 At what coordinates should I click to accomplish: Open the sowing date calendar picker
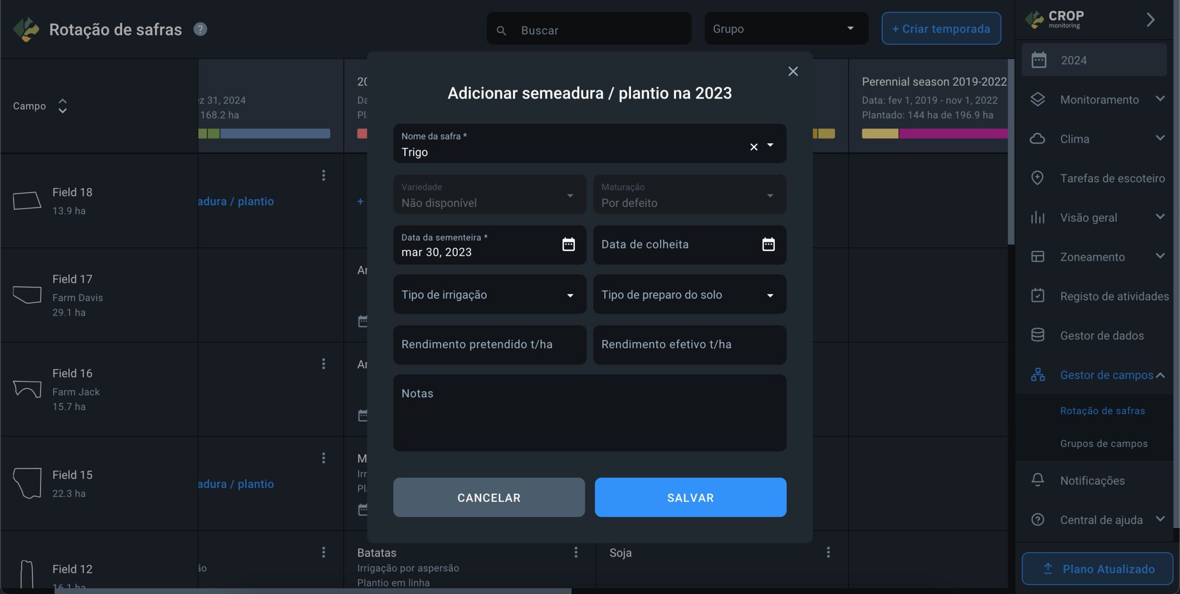(x=568, y=244)
